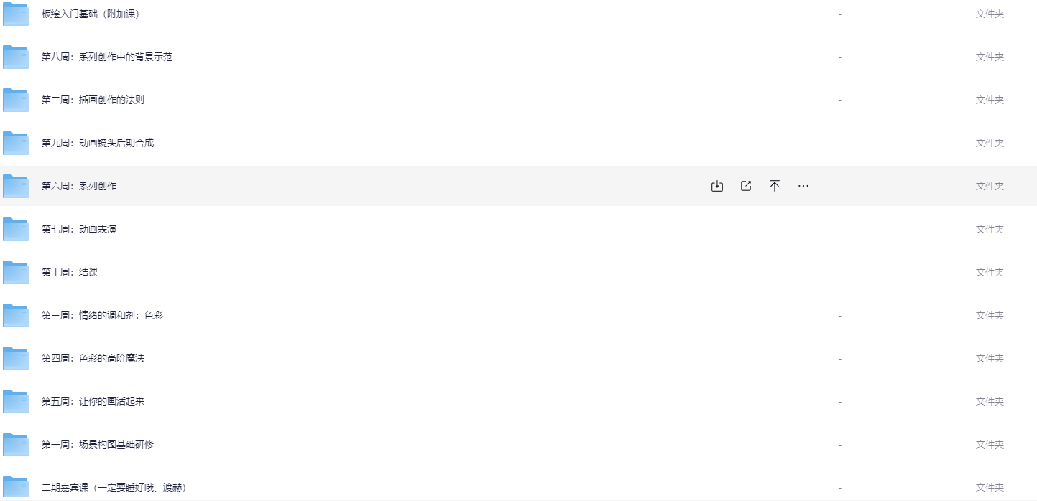This screenshot has width=1037, height=501.
Task: Open folder 第五周：让你的画活起来
Action: [93, 401]
